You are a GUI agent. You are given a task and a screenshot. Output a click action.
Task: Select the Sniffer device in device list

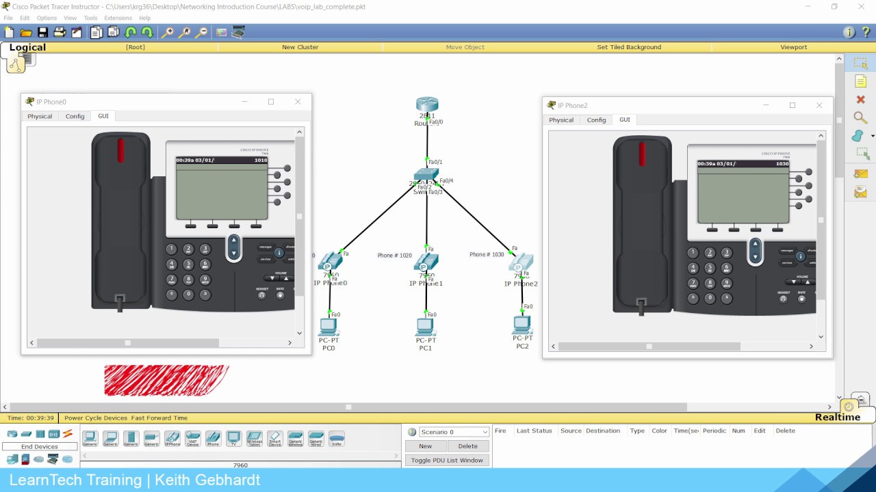[x=337, y=438]
